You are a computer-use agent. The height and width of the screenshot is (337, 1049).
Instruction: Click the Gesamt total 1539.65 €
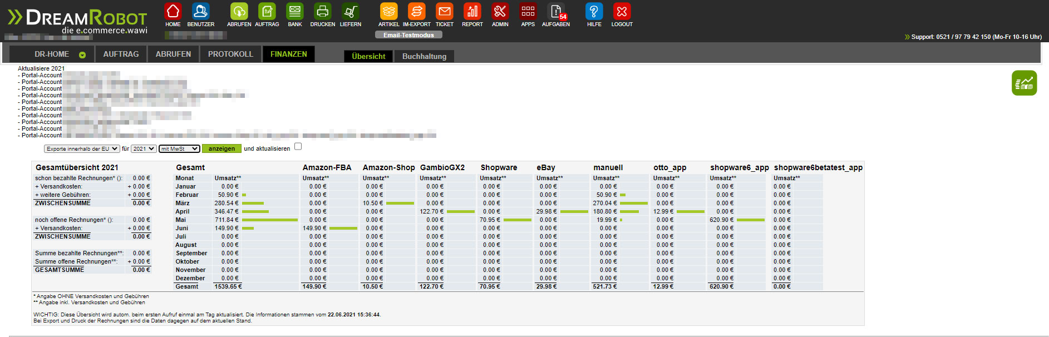(228, 286)
